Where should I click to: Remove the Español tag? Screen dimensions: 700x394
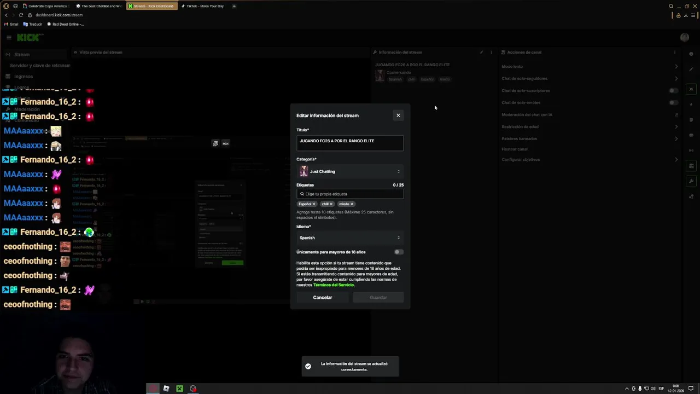coord(314,204)
